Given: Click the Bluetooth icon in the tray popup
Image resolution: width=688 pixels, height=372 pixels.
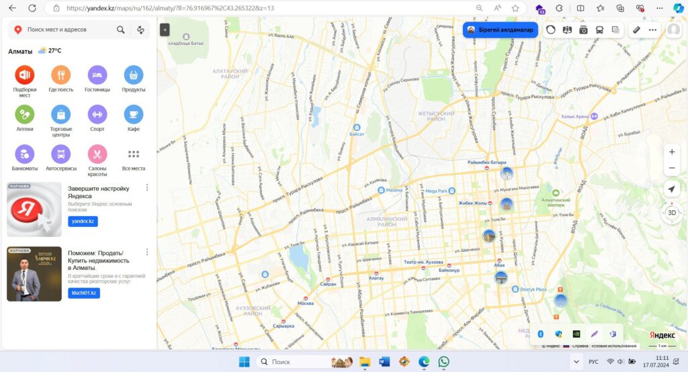Looking at the screenshot, I should pos(541,334).
